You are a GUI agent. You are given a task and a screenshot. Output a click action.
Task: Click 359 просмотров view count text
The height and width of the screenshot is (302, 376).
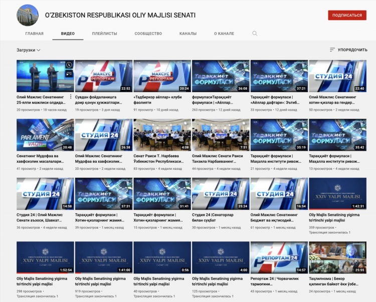(322, 227)
